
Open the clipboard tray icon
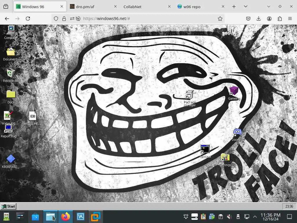[220, 216]
